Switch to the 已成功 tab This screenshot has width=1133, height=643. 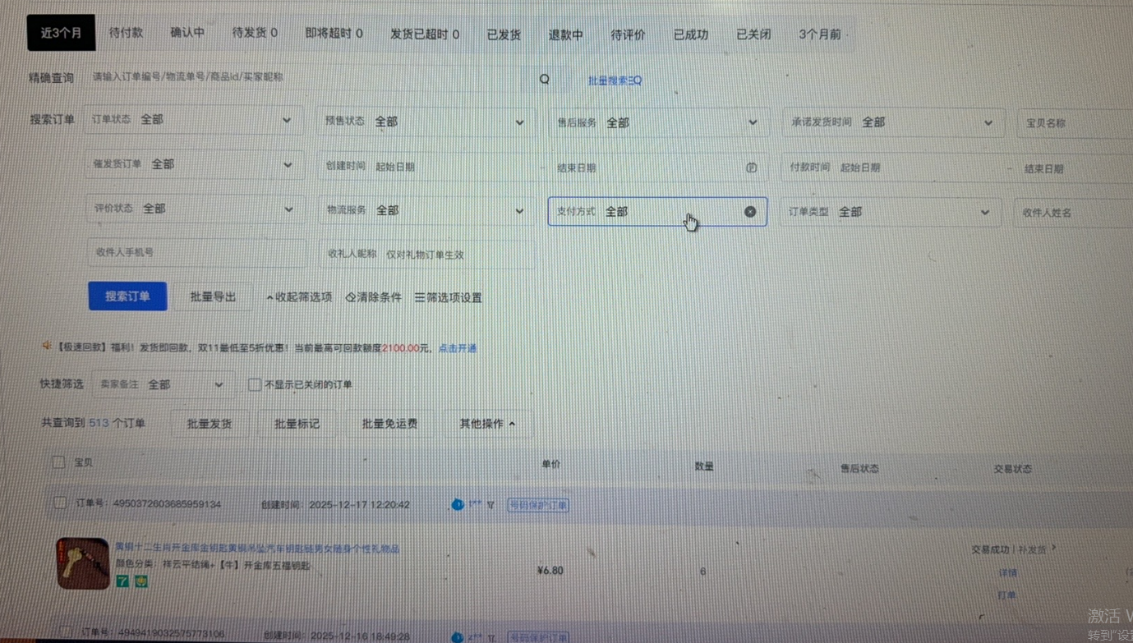click(x=691, y=35)
